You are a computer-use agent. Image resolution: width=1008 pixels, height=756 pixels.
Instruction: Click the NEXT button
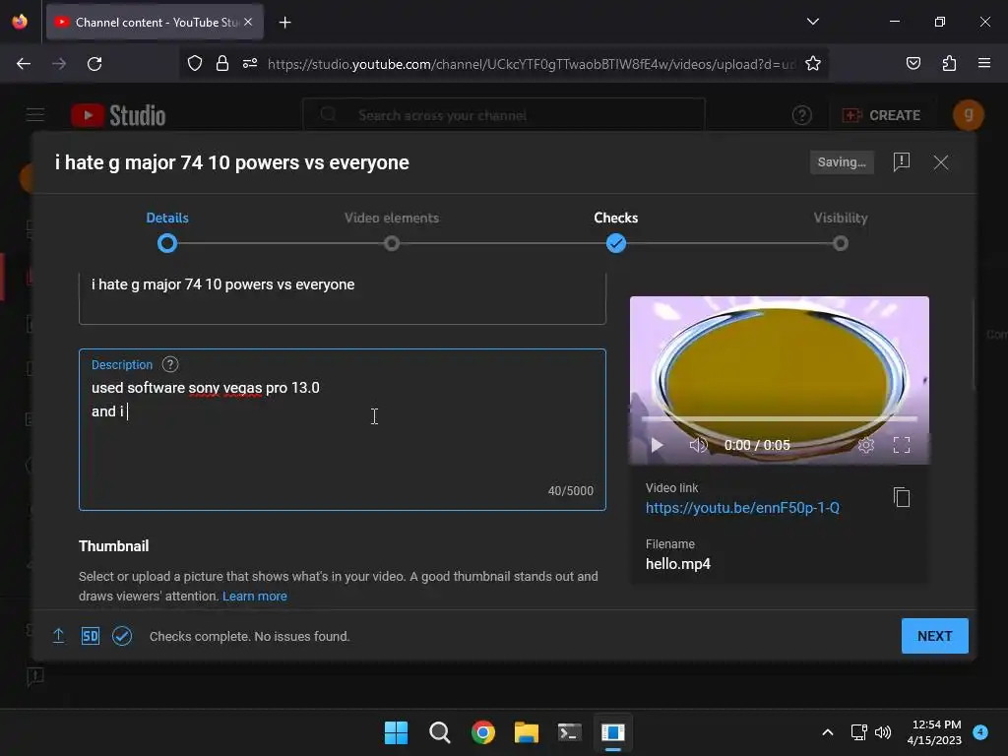tap(935, 636)
